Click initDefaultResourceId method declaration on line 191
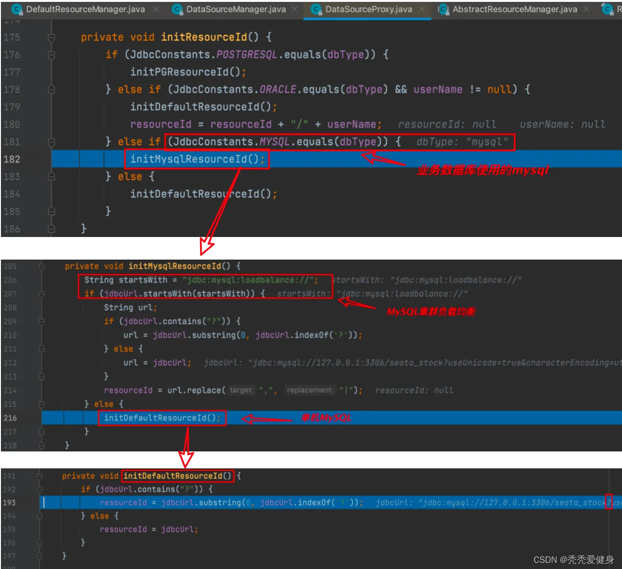This screenshot has height=569, width=622. click(x=177, y=476)
